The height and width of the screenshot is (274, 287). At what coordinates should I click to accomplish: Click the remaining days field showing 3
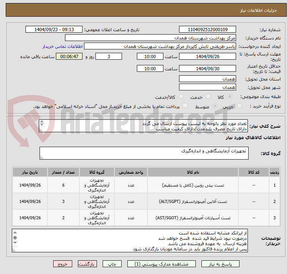(109, 56)
